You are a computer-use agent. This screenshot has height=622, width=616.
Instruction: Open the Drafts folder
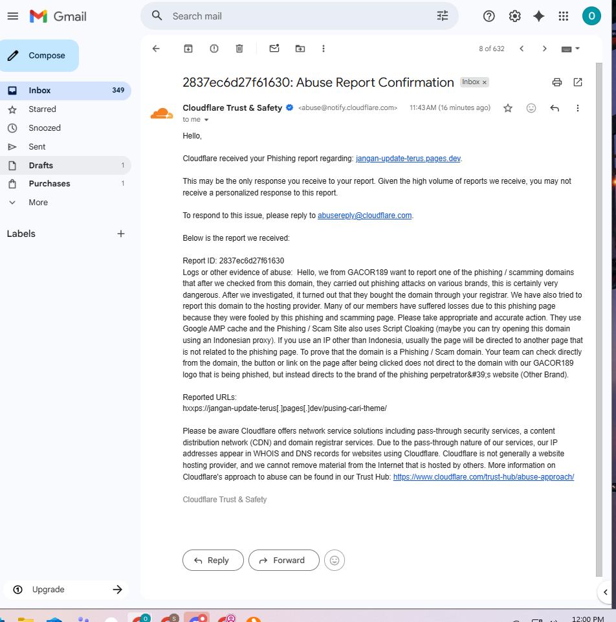coord(65,166)
